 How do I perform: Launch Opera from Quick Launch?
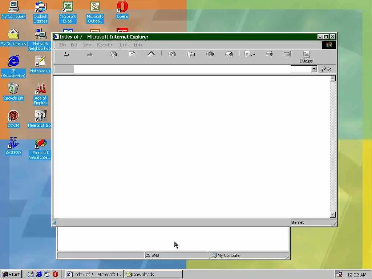point(56,275)
